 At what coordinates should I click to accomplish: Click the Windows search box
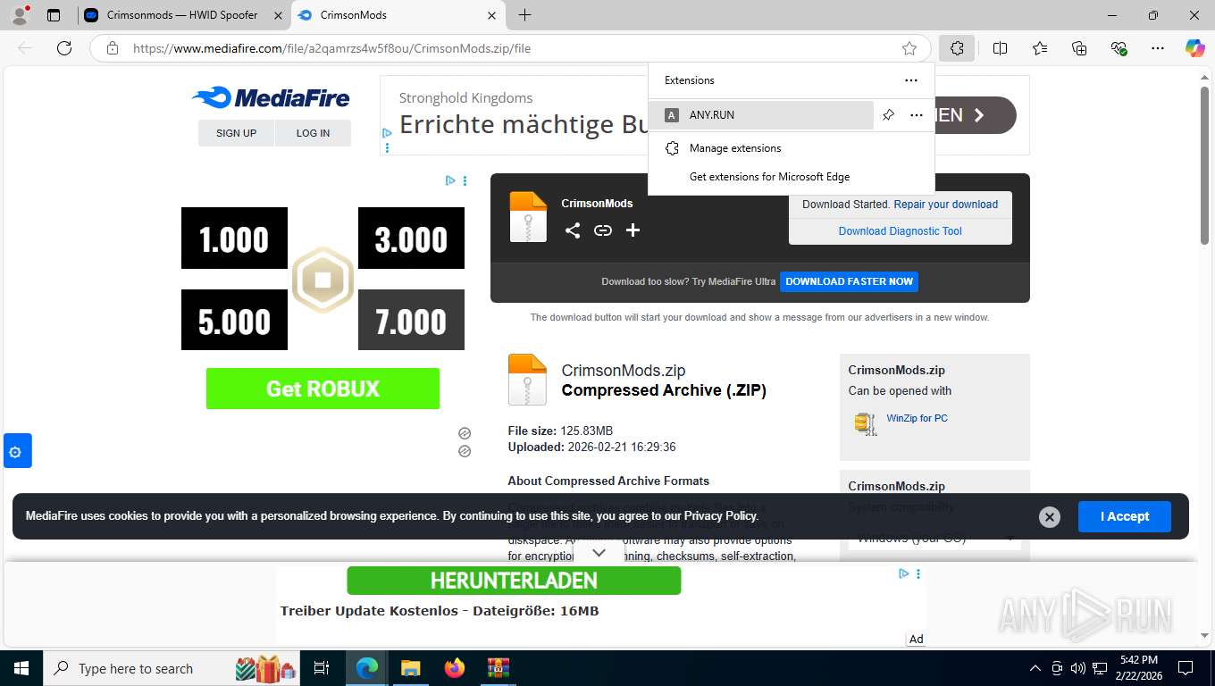click(x=172, y=668)
